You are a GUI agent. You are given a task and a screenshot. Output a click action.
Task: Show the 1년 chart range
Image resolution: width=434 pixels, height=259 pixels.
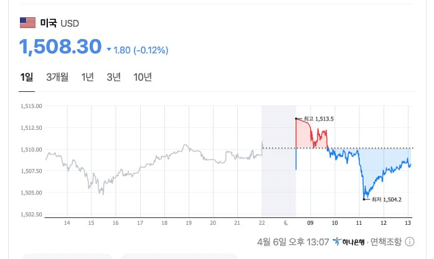click(87, 77)
